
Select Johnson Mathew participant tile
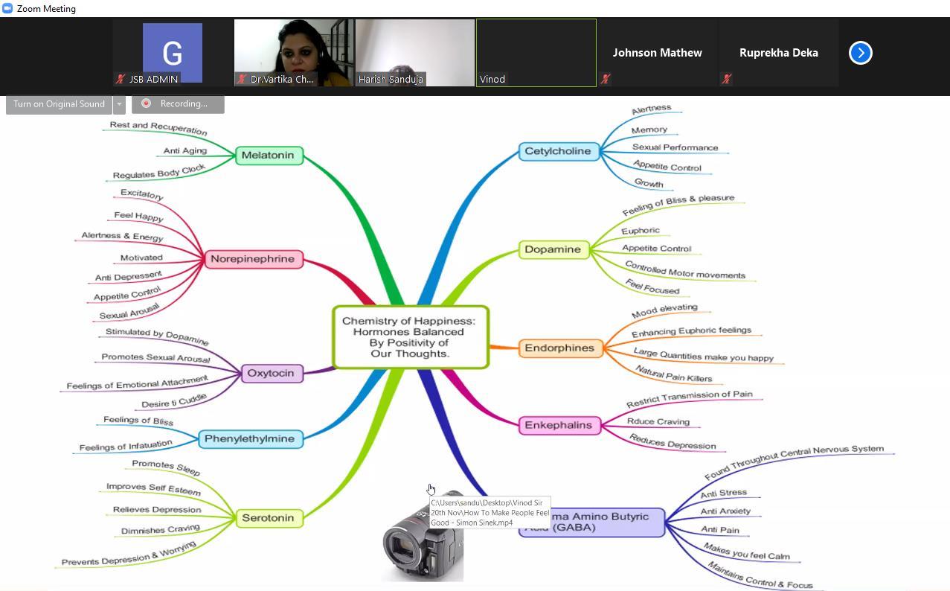[657, 53]
